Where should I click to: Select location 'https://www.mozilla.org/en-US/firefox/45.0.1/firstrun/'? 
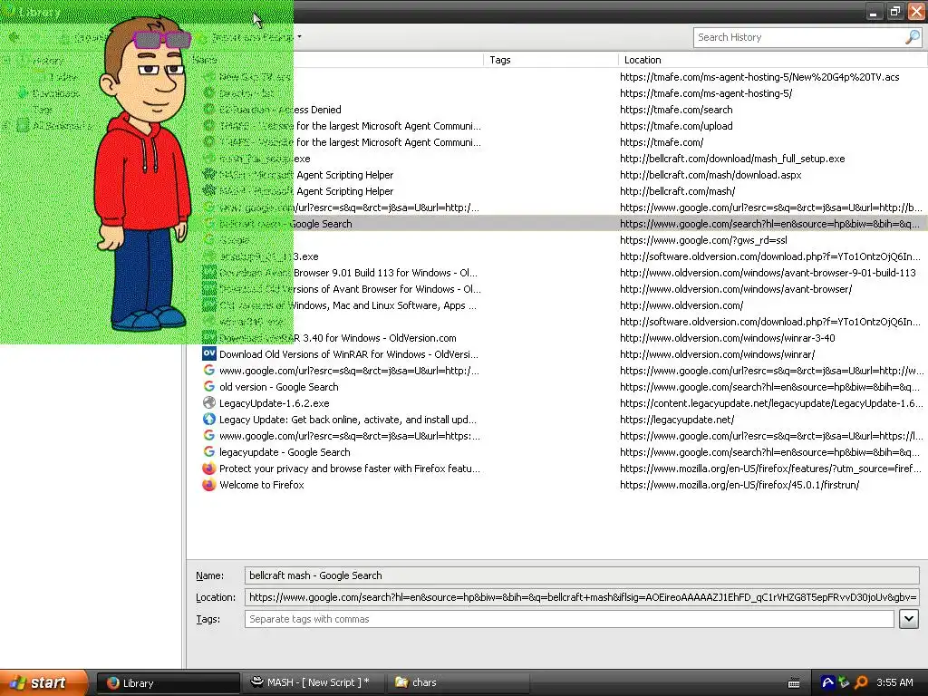[x=739, y=485]
